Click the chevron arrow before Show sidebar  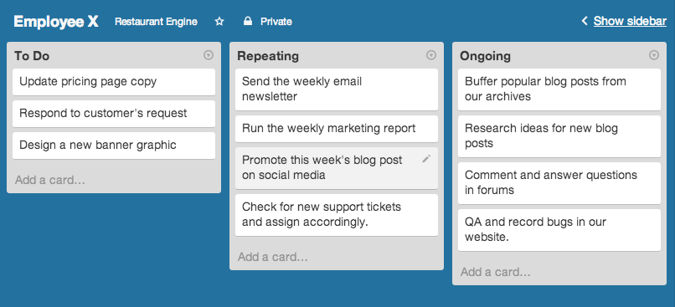[585, 21]
